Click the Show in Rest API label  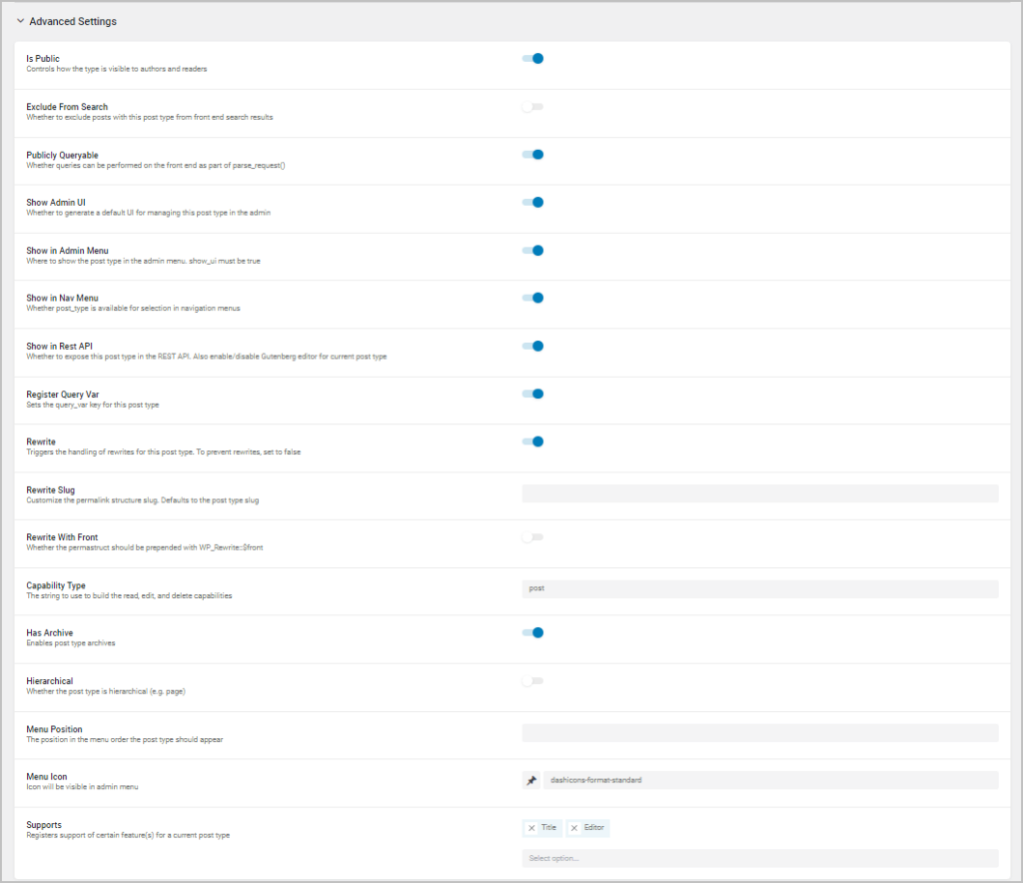(59, 347)
